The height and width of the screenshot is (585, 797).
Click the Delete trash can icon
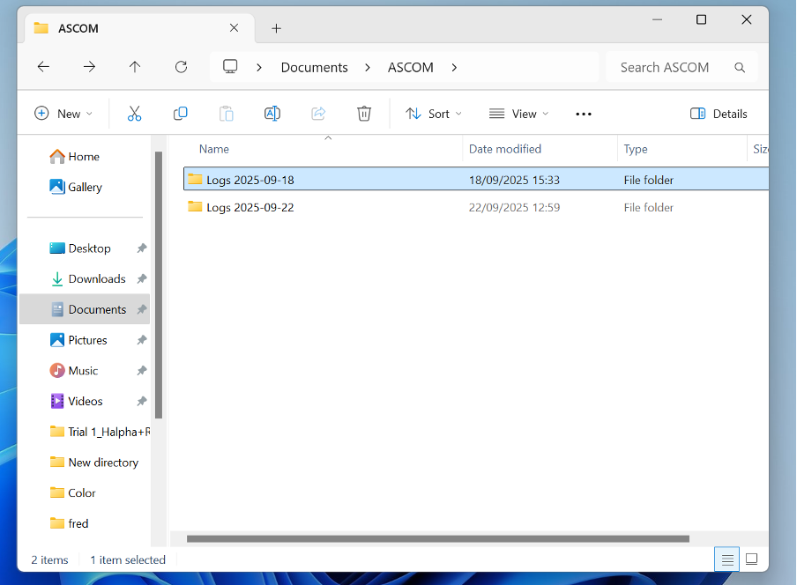point(364,114)
